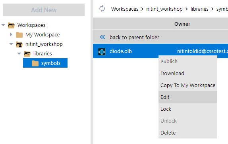Click the diode.olb library file icon
Image resolution: width=228 pixels, height=144 pixels.
click(x=102, y=51)
